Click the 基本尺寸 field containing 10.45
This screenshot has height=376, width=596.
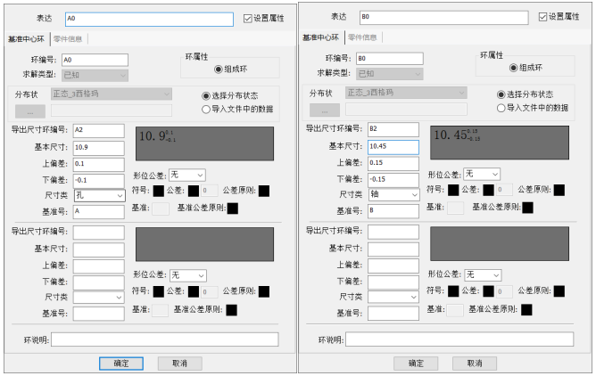pyautogui.click(x=393, y=146)
